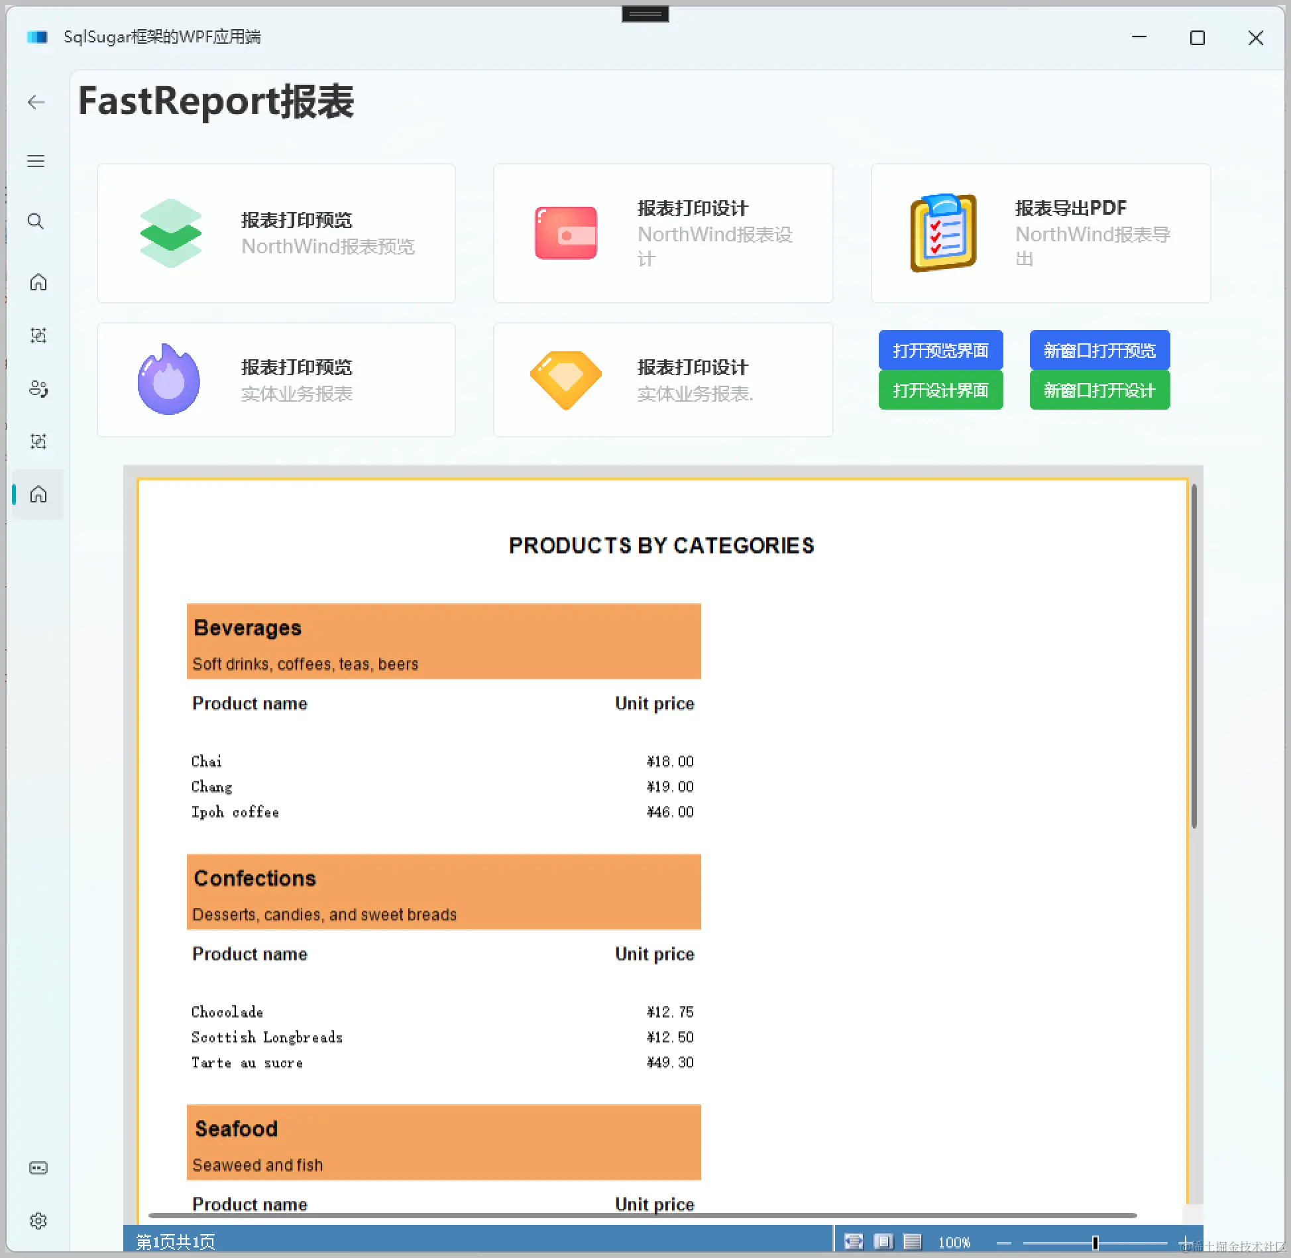Viewport: 1291px width, 1258px height.
Task: Open the users icon in the sidebar
Action: point(38,388)
